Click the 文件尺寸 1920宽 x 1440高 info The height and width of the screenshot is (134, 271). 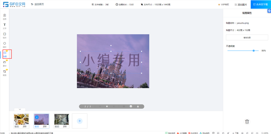(x=156, y=5)
